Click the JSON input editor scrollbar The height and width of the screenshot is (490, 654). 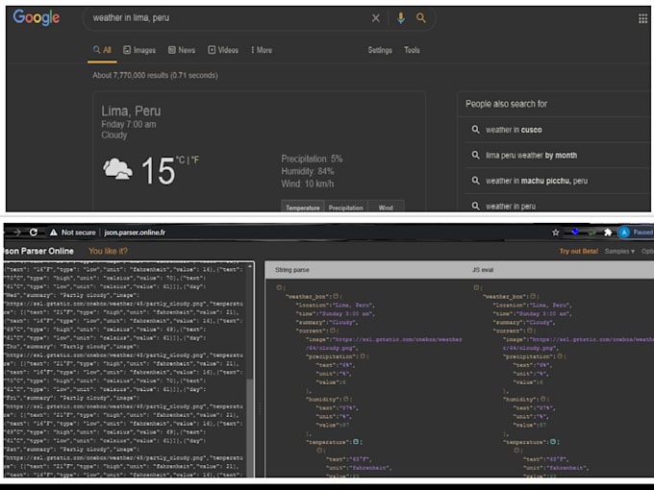pyautogui.click(x=250, y=428)
